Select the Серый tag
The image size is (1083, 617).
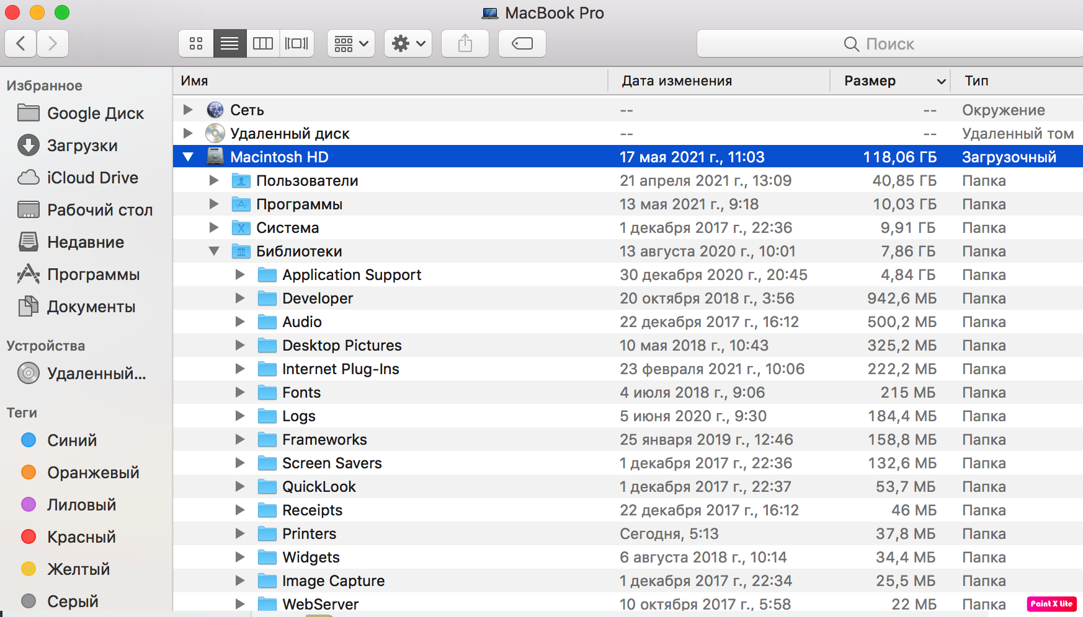tap(60, 602)
